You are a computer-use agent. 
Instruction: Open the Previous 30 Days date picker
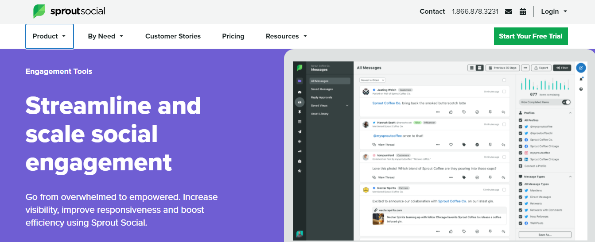click(x=502, y=68)
